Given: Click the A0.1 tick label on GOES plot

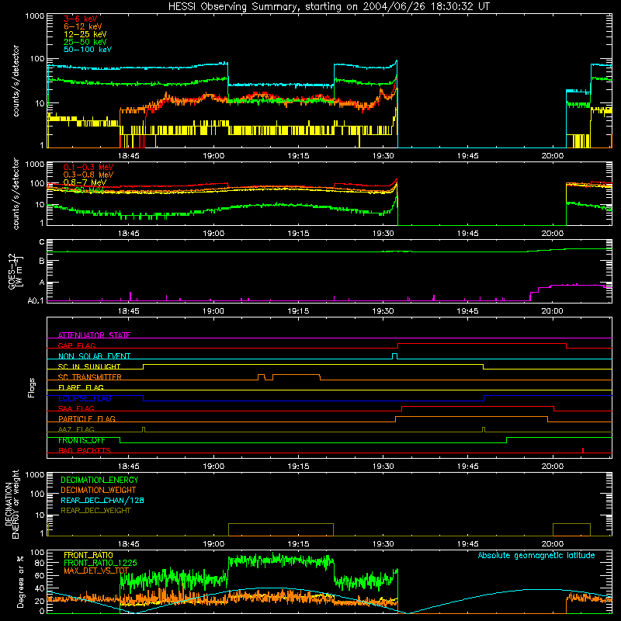Looking at the screenshot, I should click(x=36, y=301).
